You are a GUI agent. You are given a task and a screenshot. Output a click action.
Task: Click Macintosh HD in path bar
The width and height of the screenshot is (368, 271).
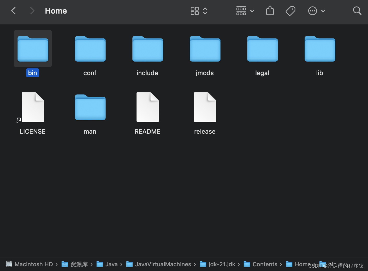[29, 264]
